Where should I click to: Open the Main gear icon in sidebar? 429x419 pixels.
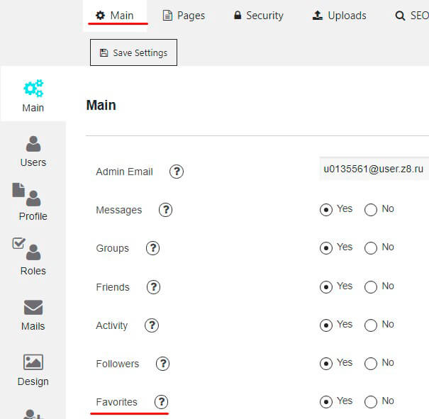[33, 88]
